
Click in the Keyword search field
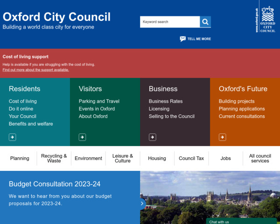coord(169,22)
